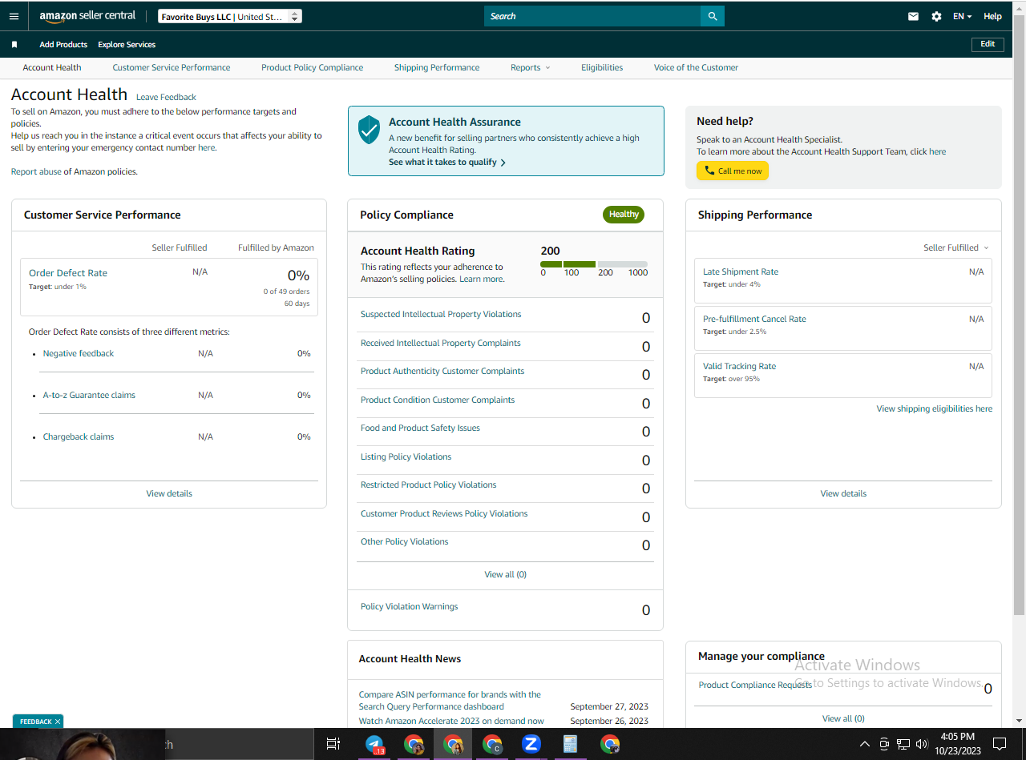Open the hamburger navigation menu
This screenshot has width=1026, height=760.
coord(14,16)
